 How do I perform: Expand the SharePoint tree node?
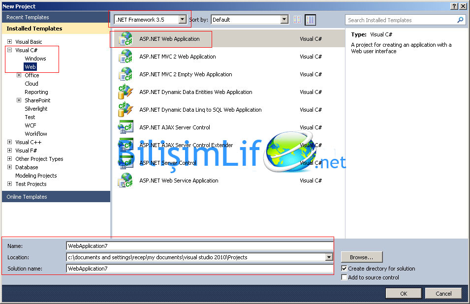(19, 100)
